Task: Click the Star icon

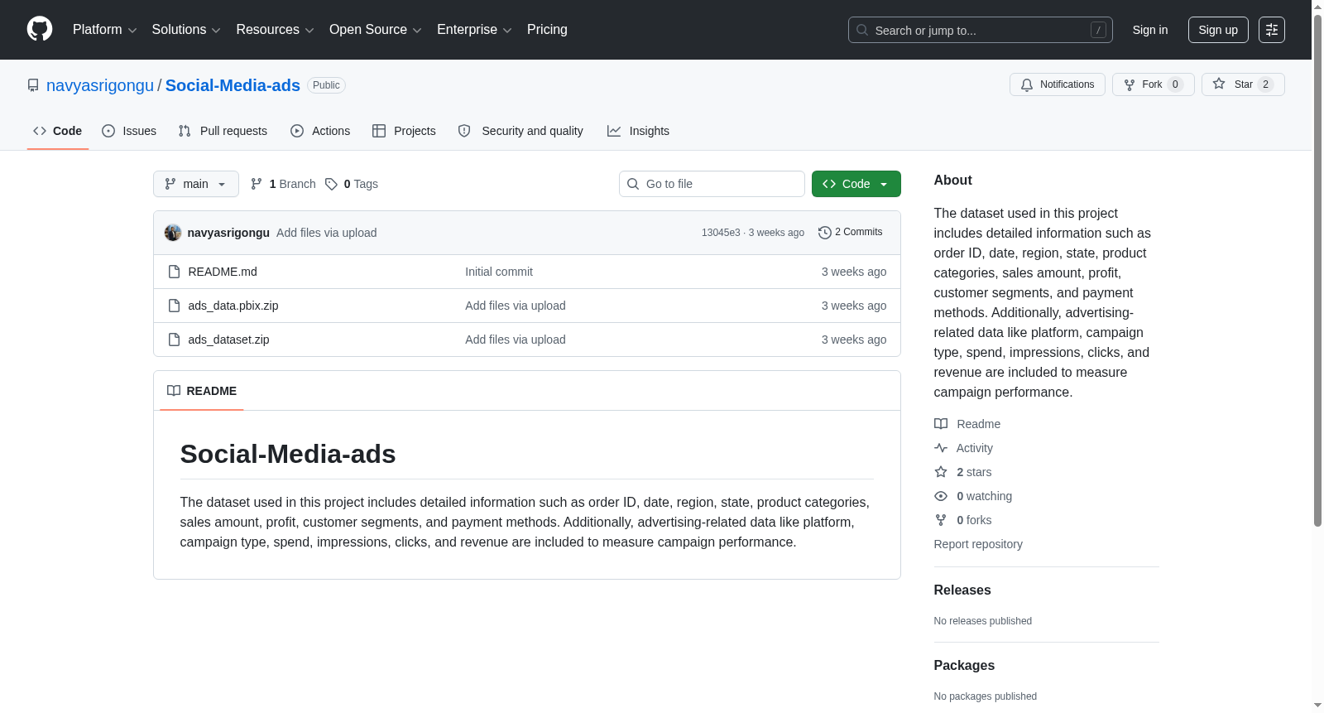Action: pos(1219,84)
